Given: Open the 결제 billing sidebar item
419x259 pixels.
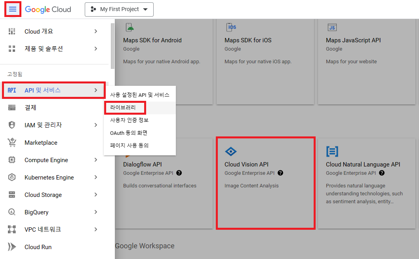Looking at the screenshot, I should point(30,108).
